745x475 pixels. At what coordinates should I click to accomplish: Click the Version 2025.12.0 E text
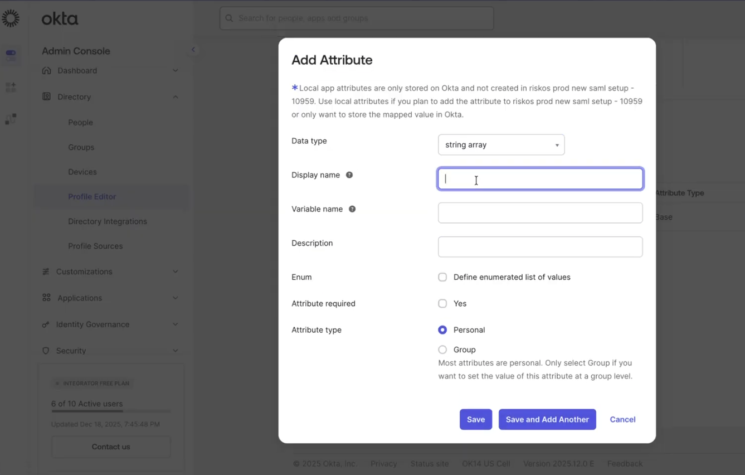pos(559,463)
